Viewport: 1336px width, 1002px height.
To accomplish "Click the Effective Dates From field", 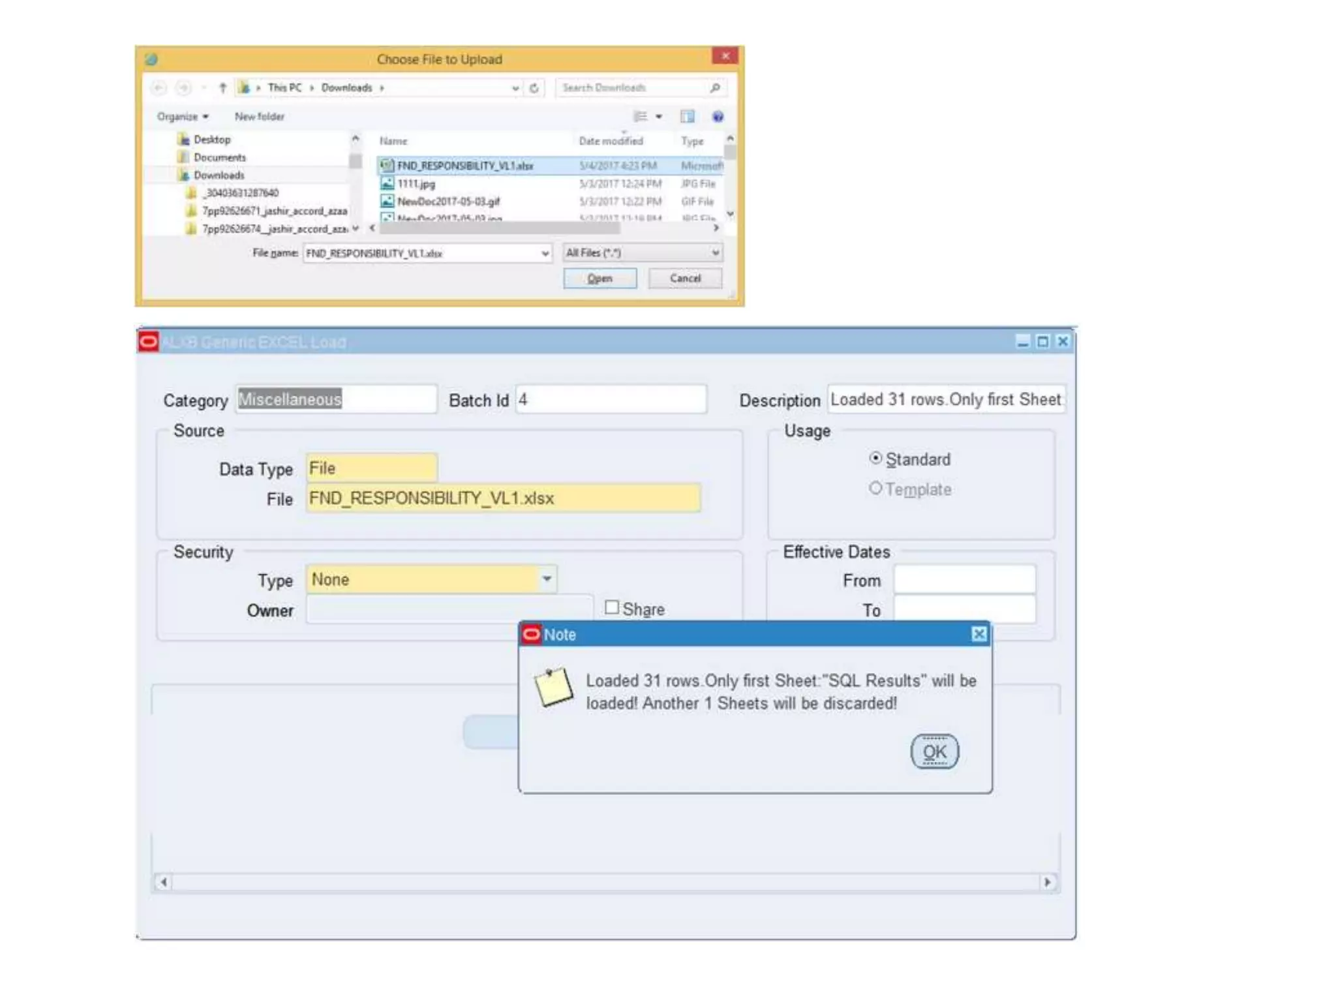I will (964, 579).
